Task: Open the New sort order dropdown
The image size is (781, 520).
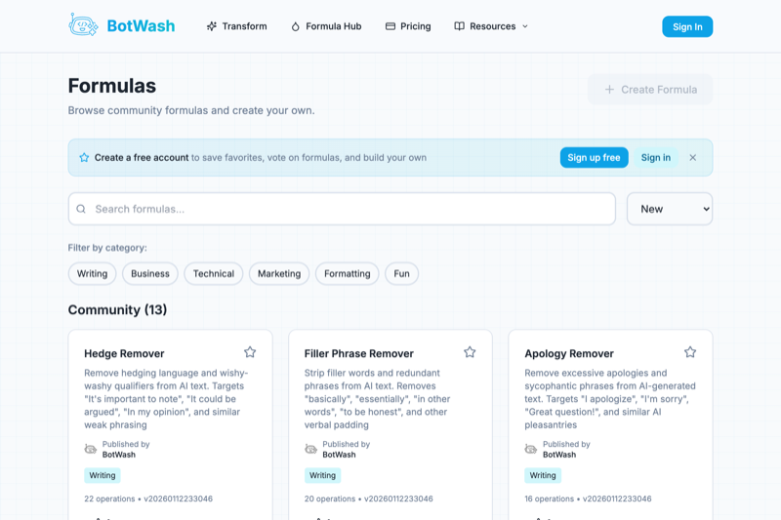Action: (669, 209)
